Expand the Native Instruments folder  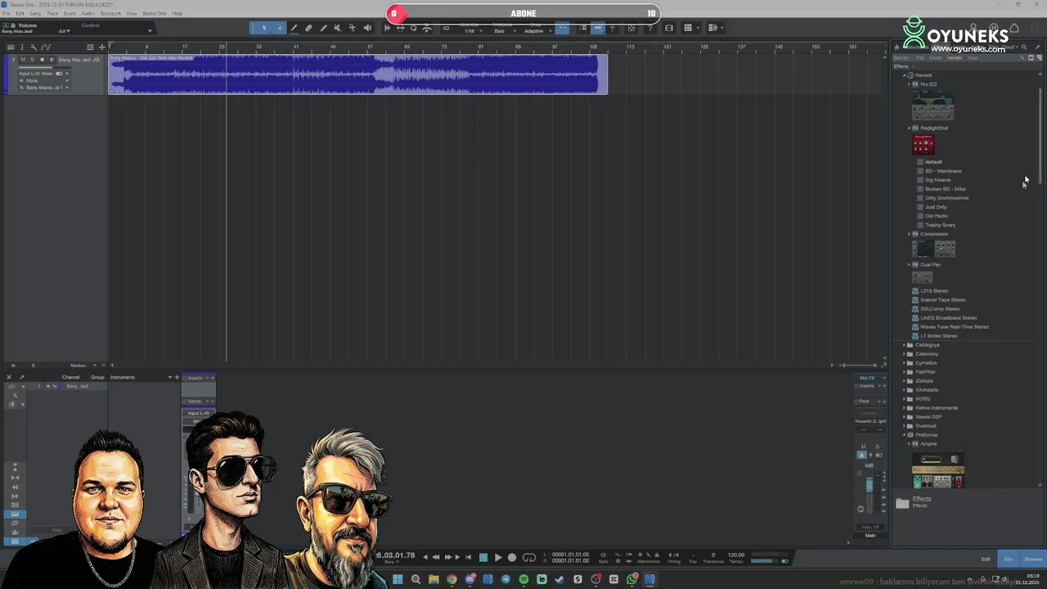tap(904, 408)
